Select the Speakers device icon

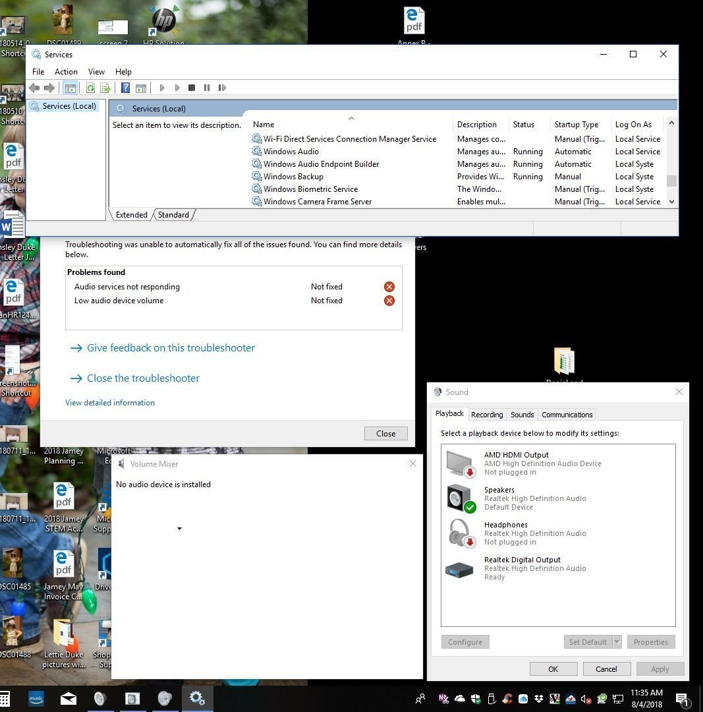[461, 498]
